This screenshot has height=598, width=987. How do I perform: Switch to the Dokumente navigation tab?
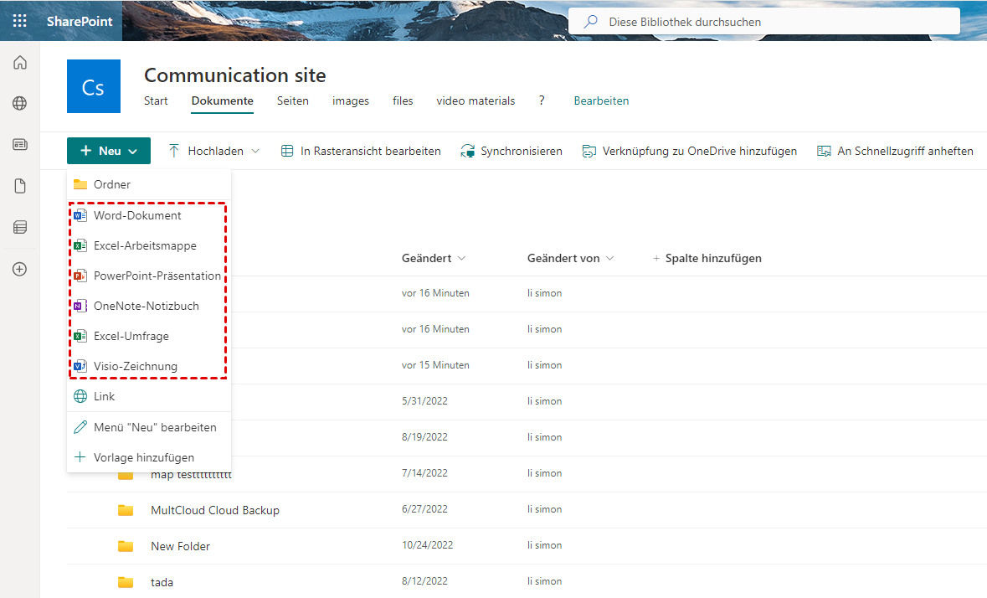click(x=222, y=101)
